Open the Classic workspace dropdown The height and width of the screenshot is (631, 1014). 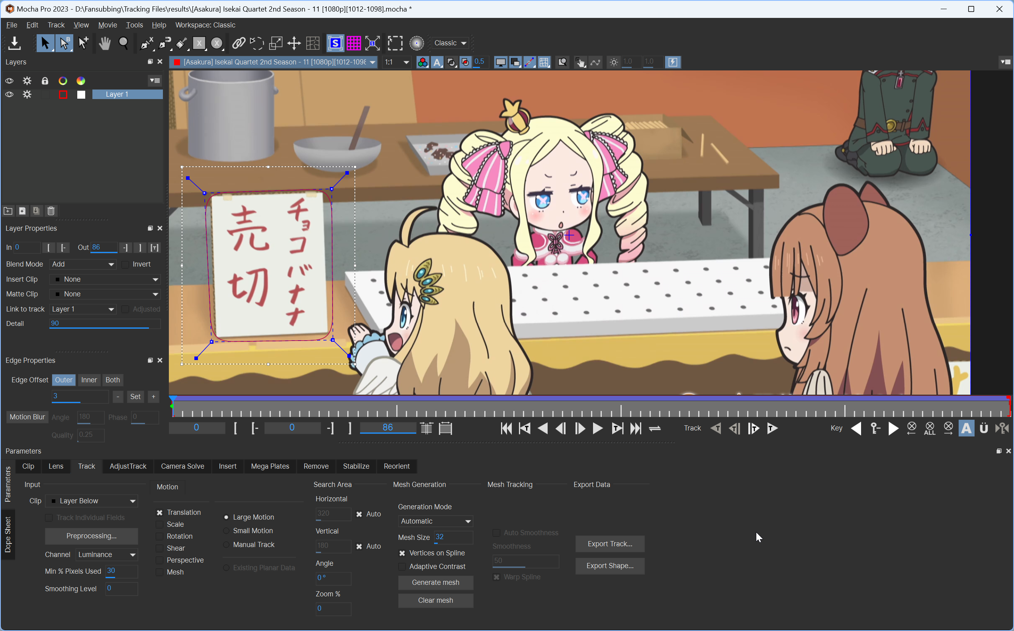pos(450,43)
